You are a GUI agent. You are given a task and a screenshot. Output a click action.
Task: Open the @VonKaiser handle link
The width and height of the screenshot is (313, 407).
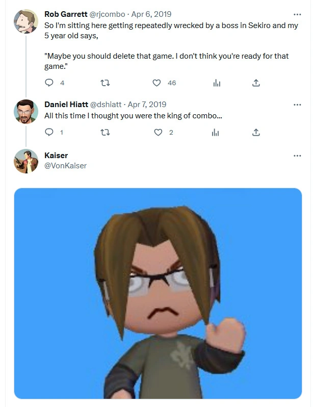tap(65, 165)
